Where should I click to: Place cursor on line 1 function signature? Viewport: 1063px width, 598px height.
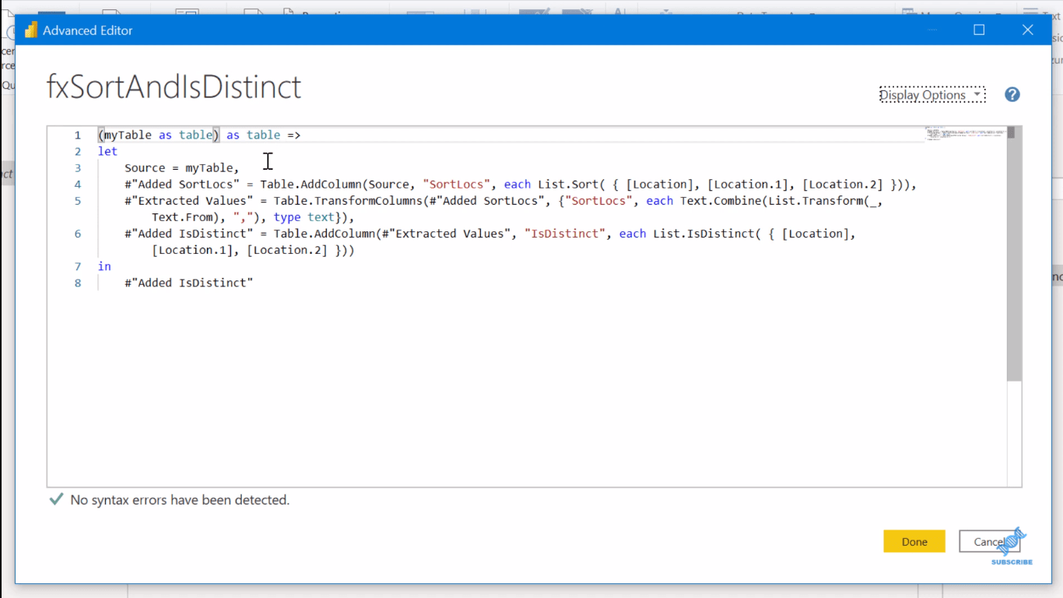click(x=199, y=135)
